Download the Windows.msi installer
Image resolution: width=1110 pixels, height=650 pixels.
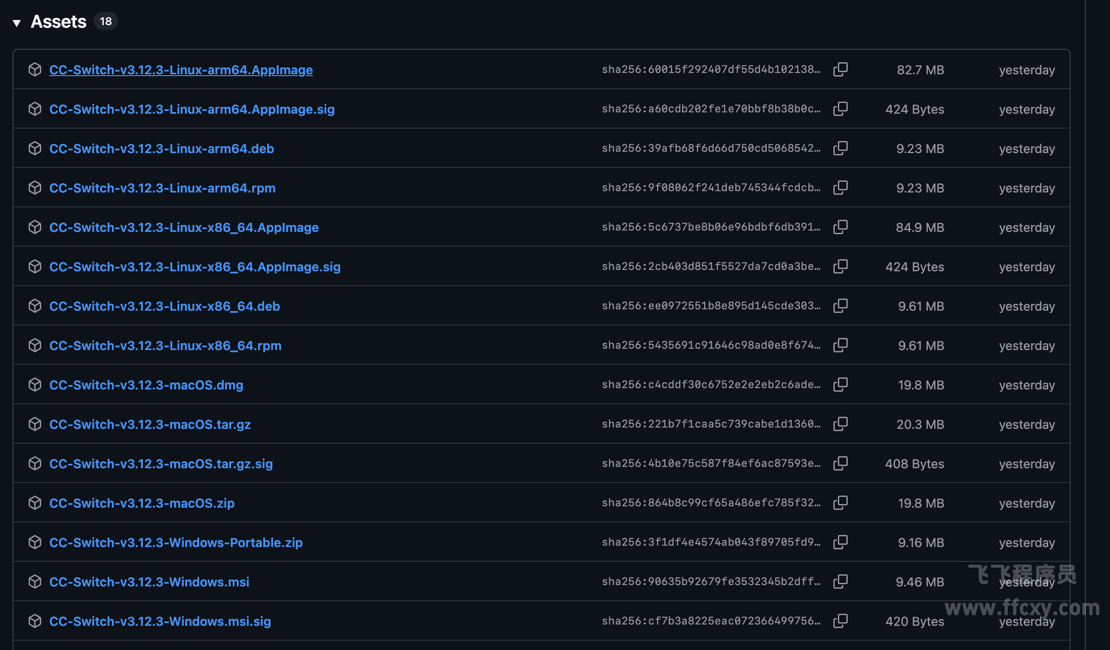pos(149,582)
